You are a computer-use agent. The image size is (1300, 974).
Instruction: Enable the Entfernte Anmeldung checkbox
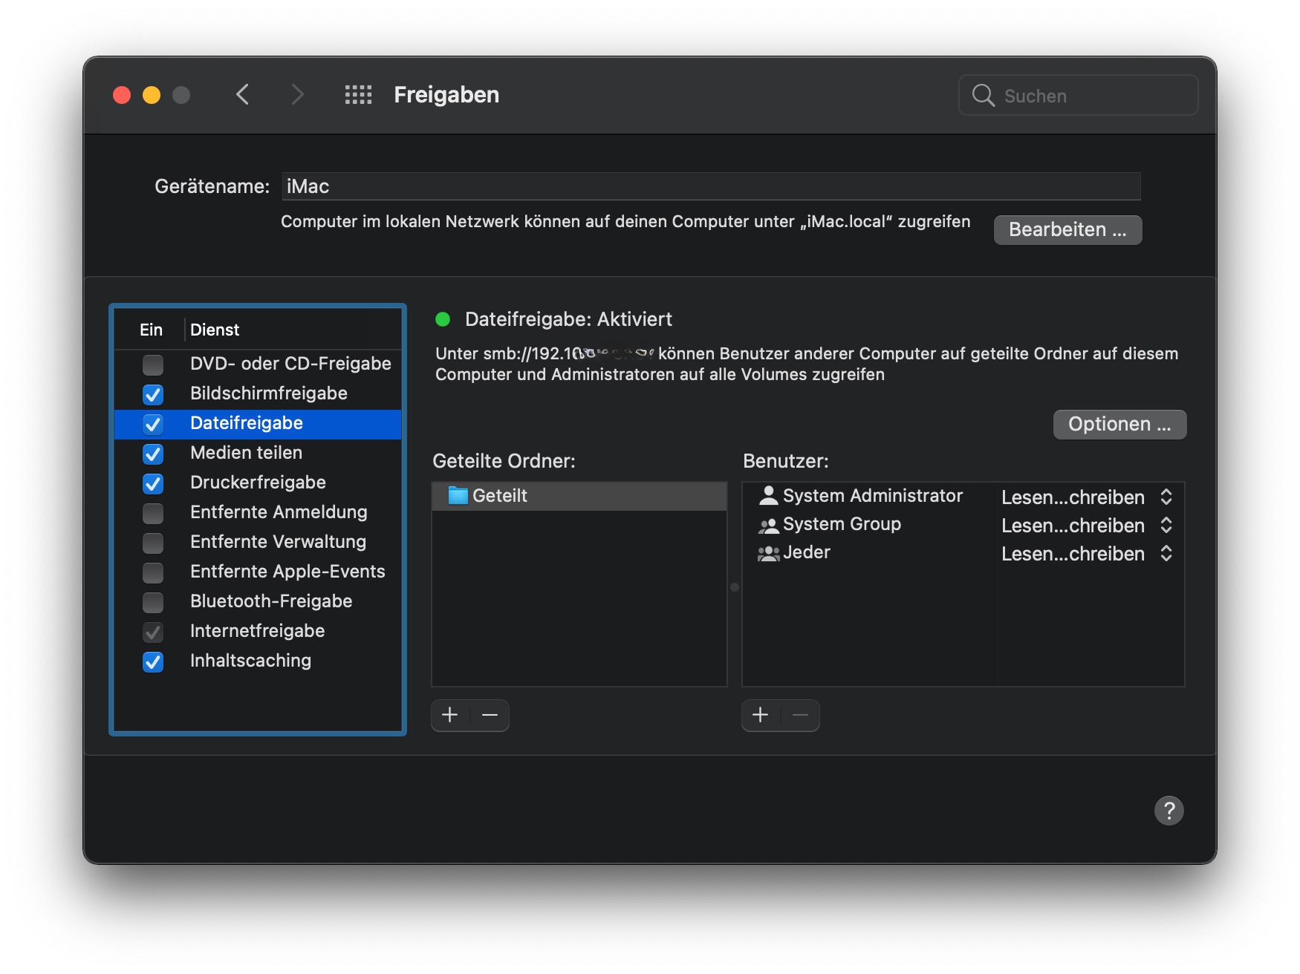tap(153, 513)
